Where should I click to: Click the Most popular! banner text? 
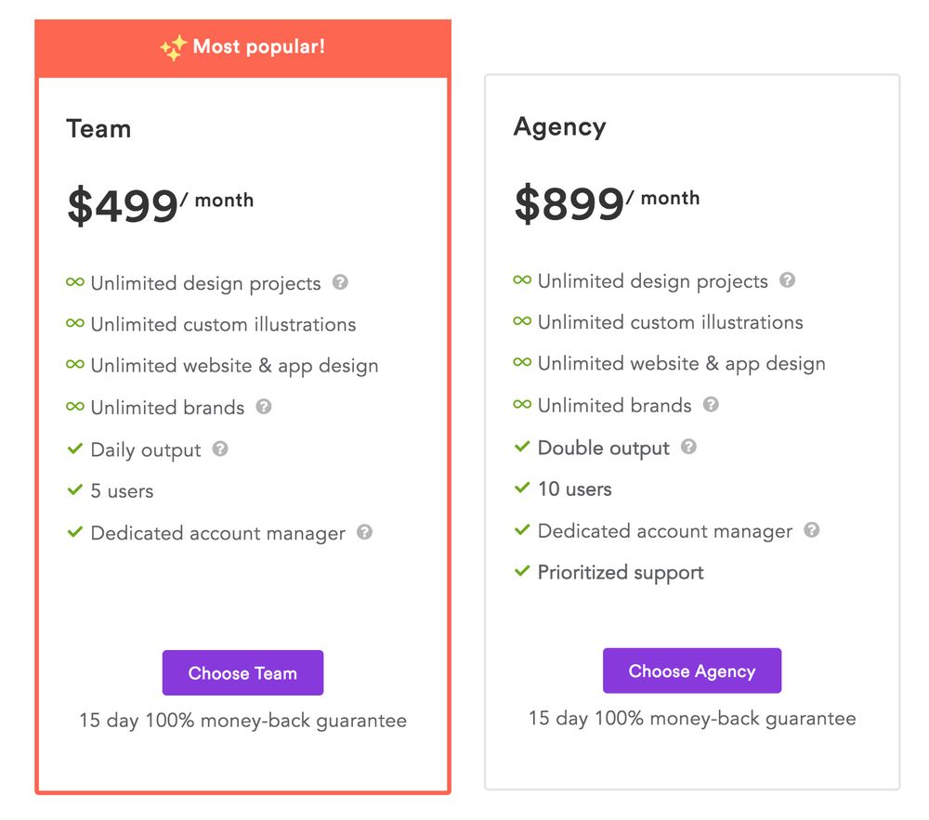pyautogui.click(x=259, y=46)
